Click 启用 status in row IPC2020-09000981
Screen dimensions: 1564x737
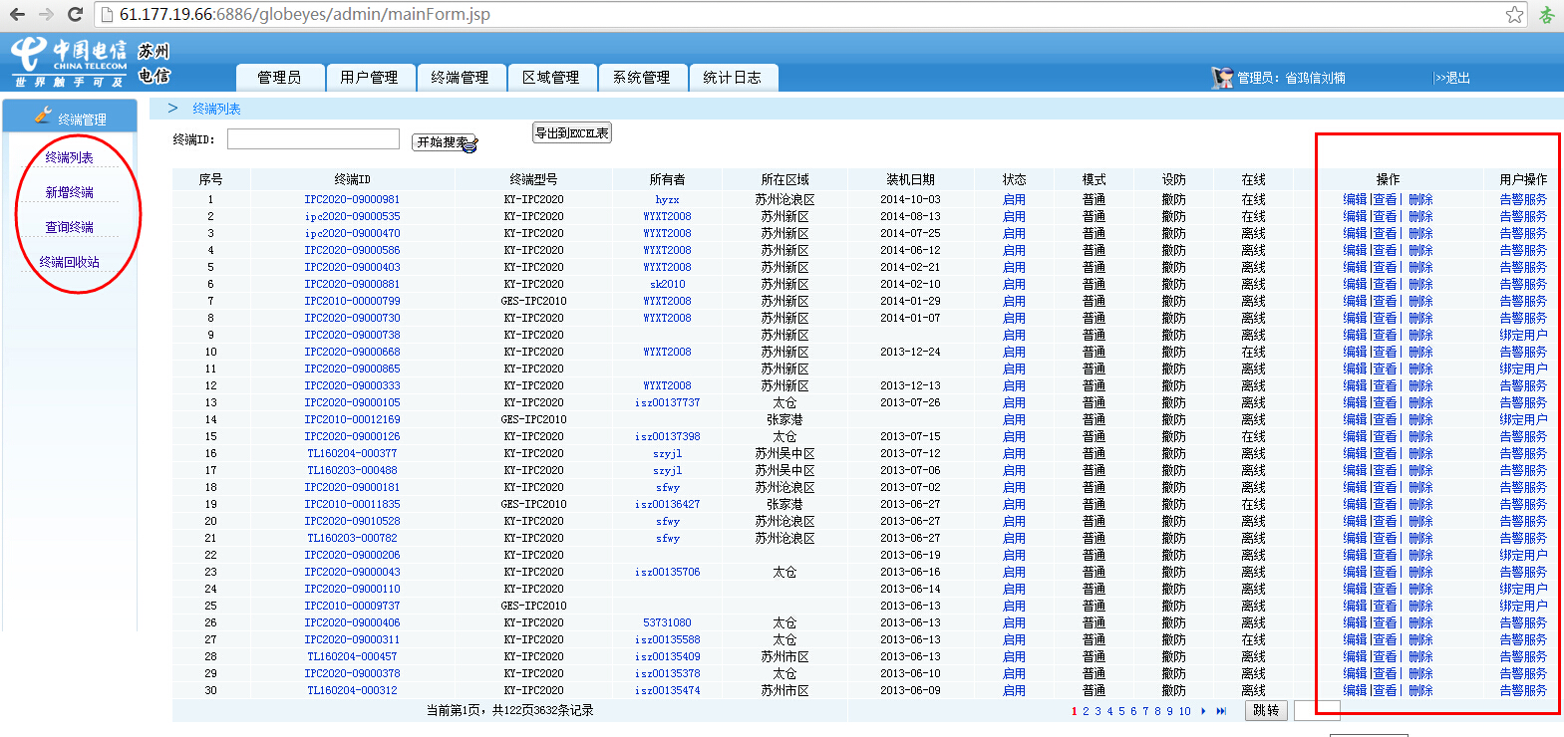1014,199
